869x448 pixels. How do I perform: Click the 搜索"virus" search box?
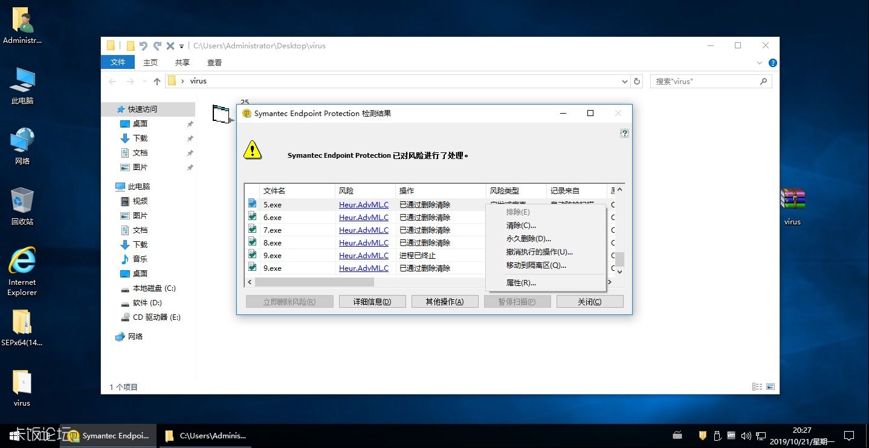click(711, 81)
